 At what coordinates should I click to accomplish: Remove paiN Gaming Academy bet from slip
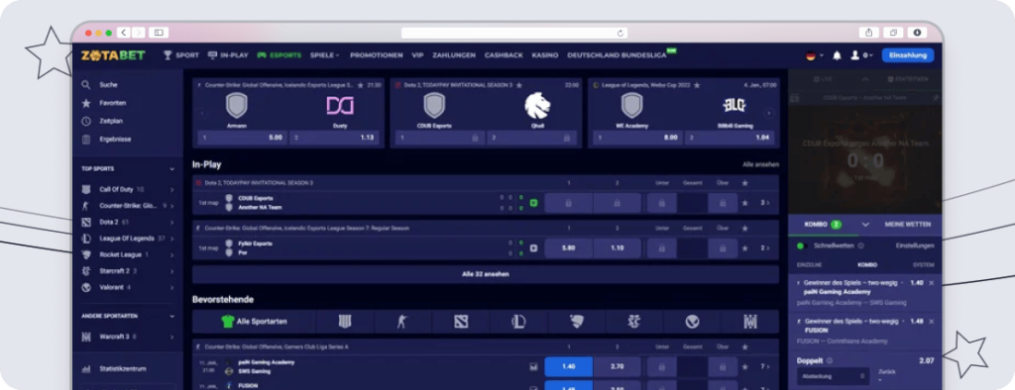[932, 283]
